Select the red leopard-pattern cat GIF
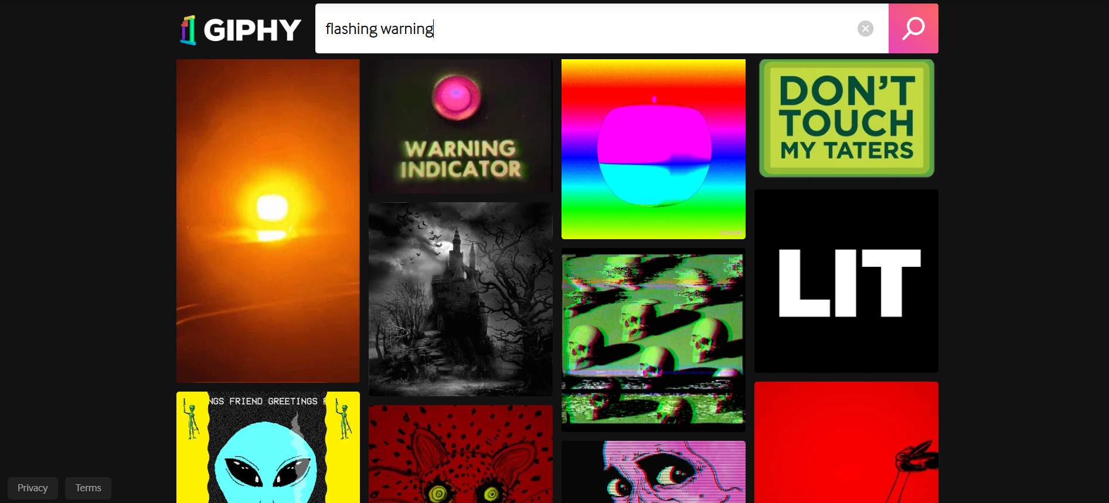1109x503 pixels. [461, 454]
